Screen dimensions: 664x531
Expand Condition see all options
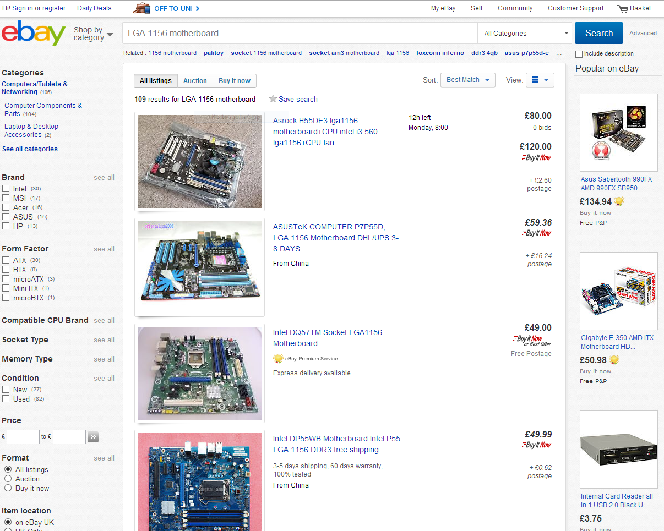click(104, 379)
